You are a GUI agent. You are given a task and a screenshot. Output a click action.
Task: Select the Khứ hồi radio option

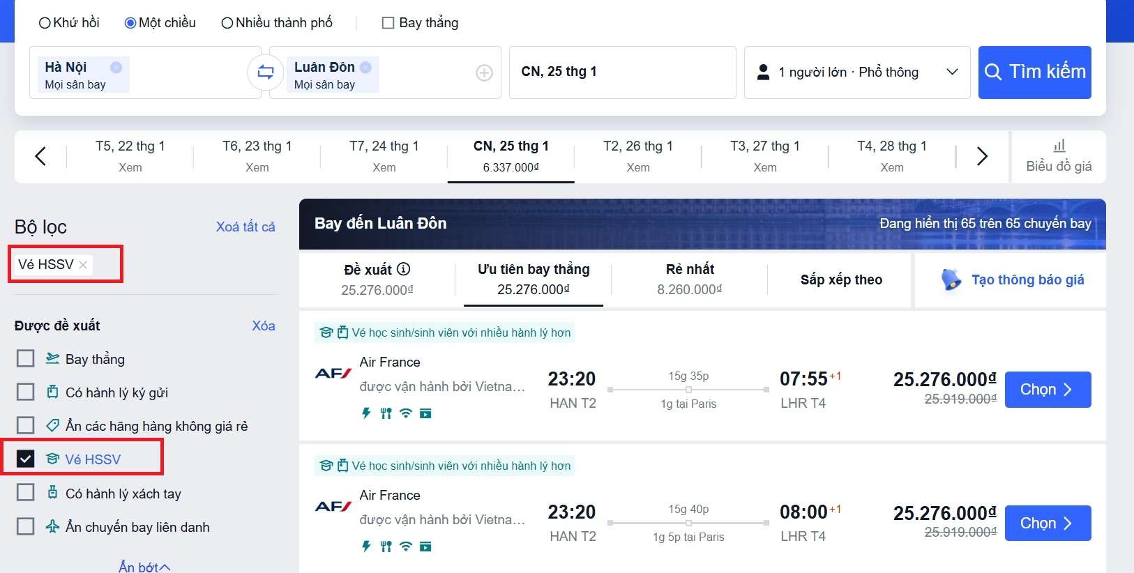[x=45, y=23]
